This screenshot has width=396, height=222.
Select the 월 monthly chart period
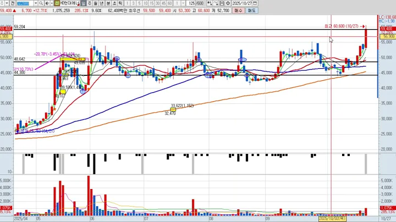[96, 3]
